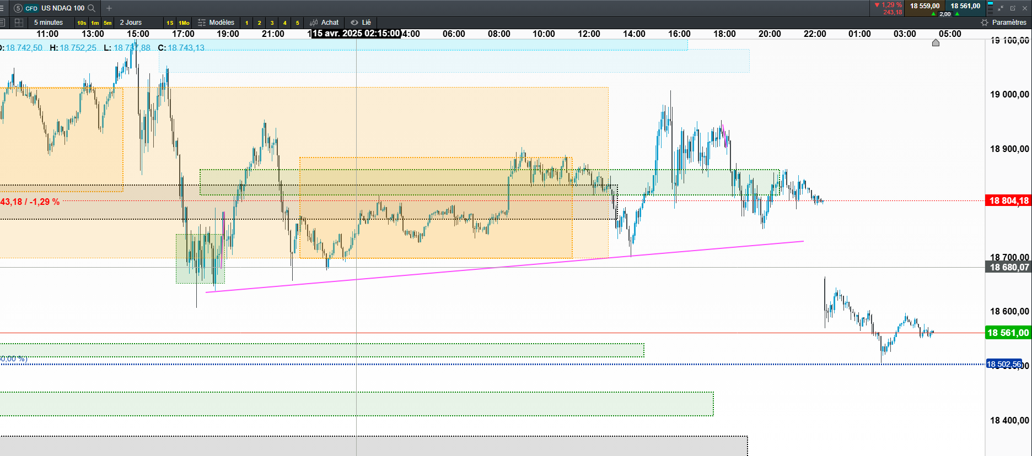Toggle the Lié linked eye option

[361, 23]
